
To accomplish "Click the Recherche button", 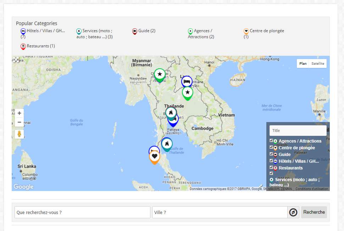I will 314,212.
